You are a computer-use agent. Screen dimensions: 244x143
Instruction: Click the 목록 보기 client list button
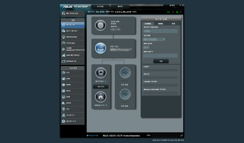pyautogui.click(x=101, y=87)
